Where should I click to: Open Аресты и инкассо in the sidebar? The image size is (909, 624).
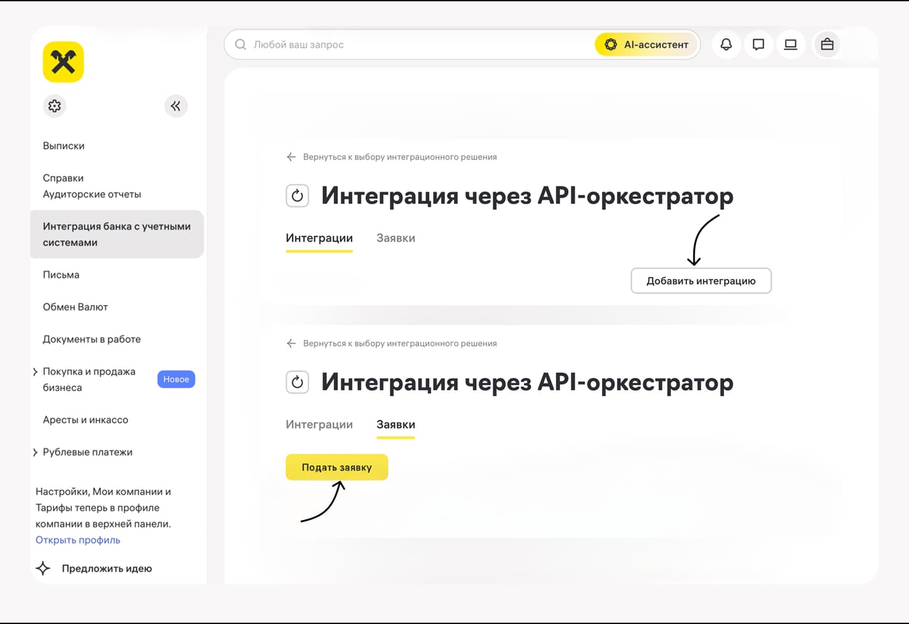tap(85, 420)
